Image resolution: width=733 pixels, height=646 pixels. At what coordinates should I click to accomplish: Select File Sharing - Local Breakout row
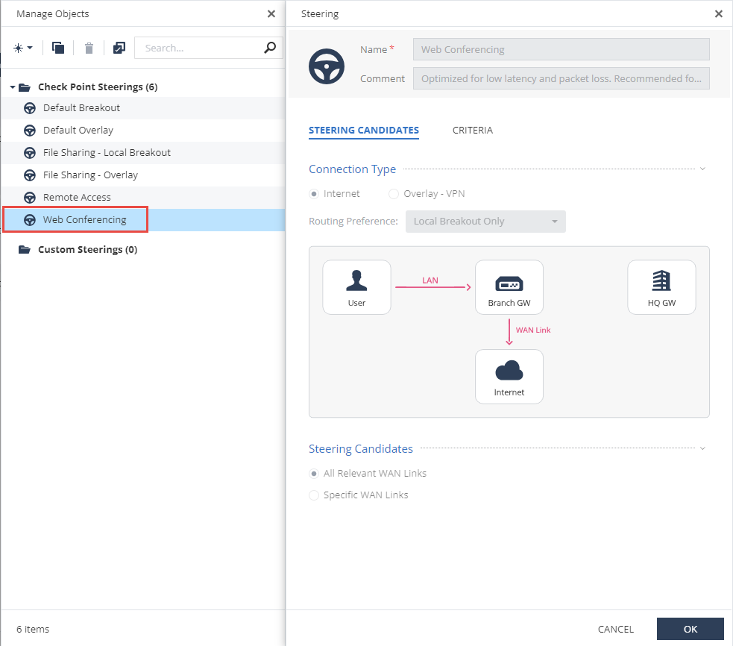[142, 153]
